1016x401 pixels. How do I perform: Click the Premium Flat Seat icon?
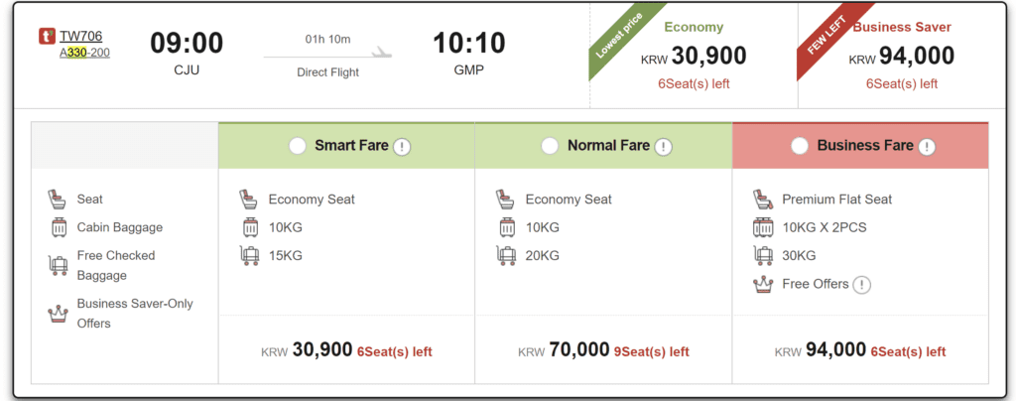point(762,200)
